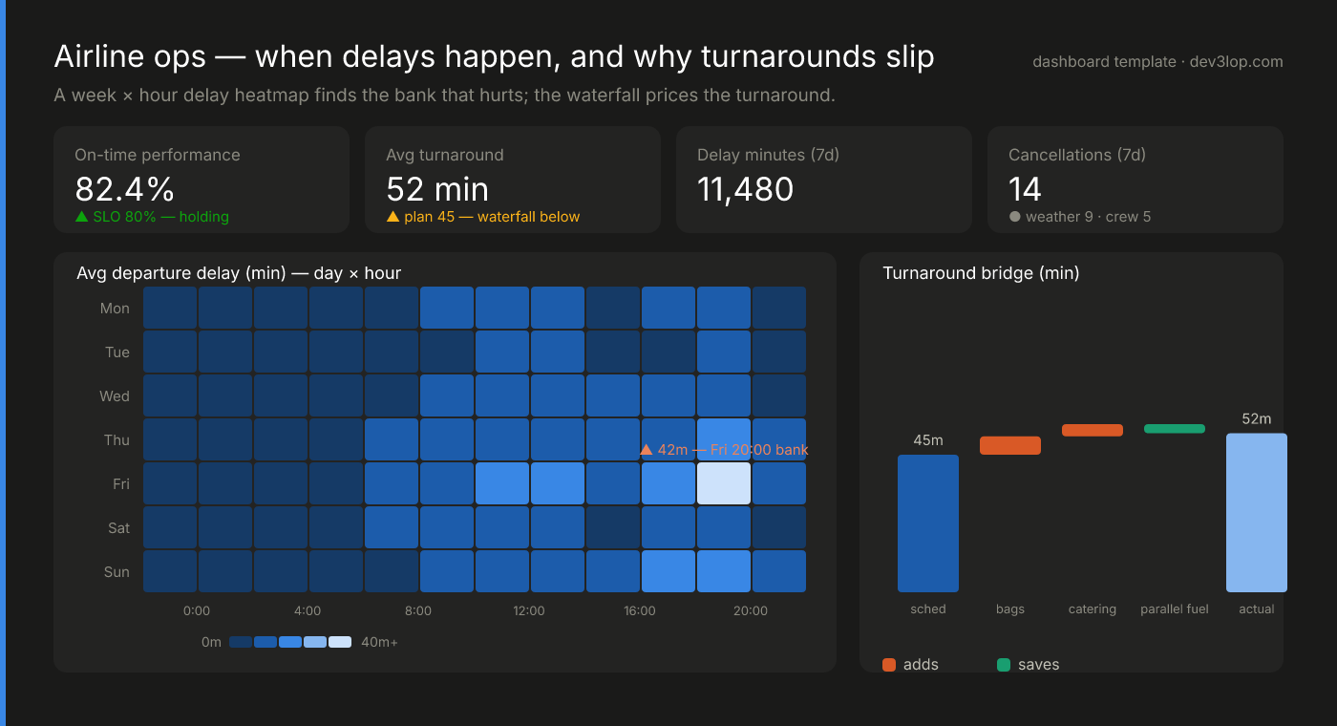Click the catering axis label
The height and width of the screenshot is (726, 1337).
tap(1093, 609)
